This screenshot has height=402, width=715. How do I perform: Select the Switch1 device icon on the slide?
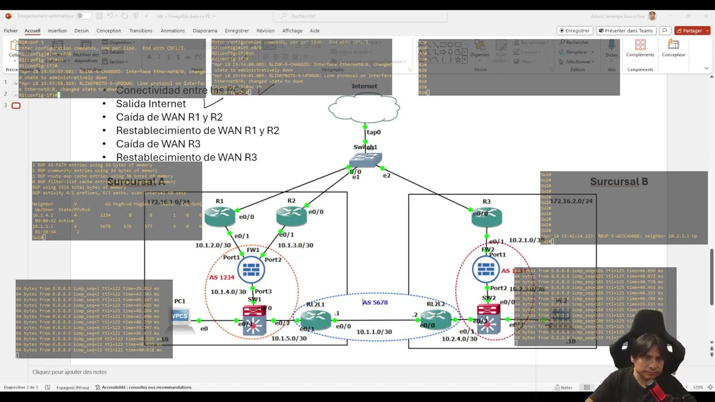(365, 161)
